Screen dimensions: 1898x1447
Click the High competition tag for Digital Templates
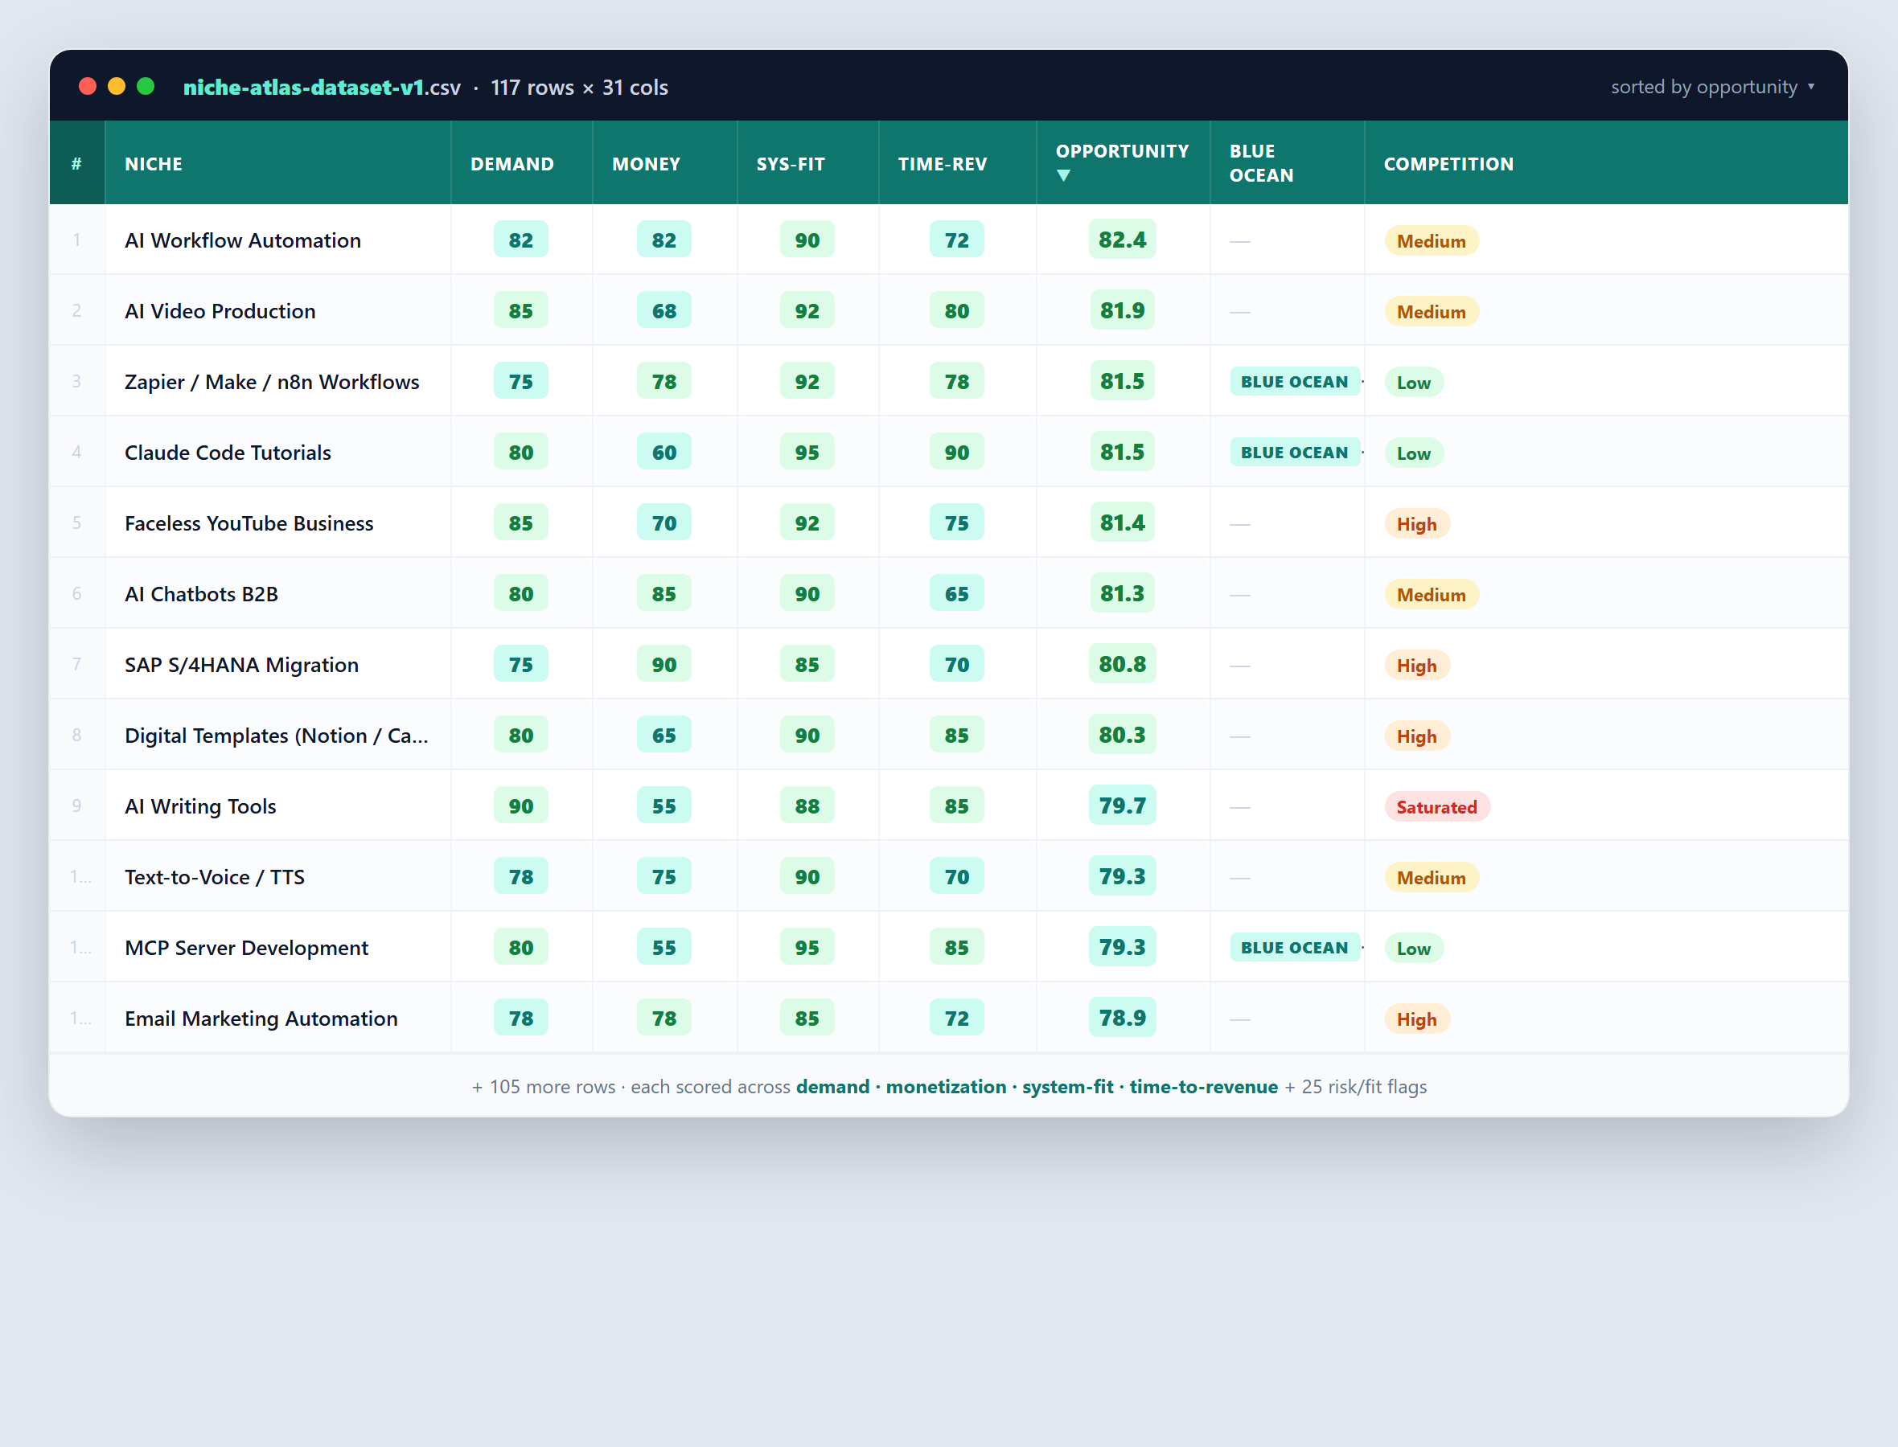(x=1416, y=736)
